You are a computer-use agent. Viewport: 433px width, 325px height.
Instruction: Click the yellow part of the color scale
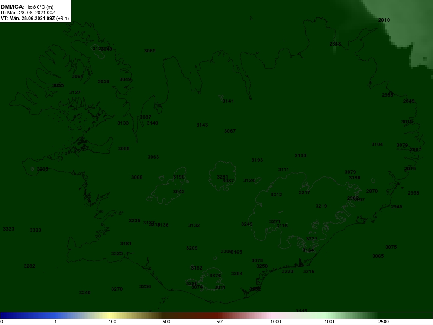coord(109,315)
